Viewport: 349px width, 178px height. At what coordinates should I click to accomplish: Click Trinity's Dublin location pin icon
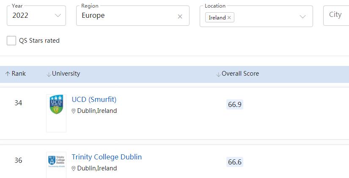74,169
